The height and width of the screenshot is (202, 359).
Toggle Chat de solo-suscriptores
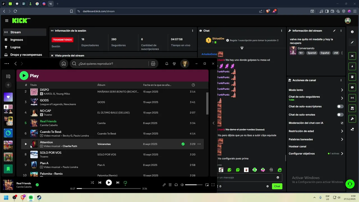point(340,107)
